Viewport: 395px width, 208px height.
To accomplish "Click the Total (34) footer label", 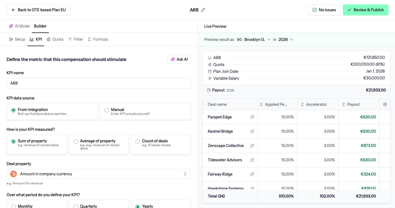I will click(216, 196).
